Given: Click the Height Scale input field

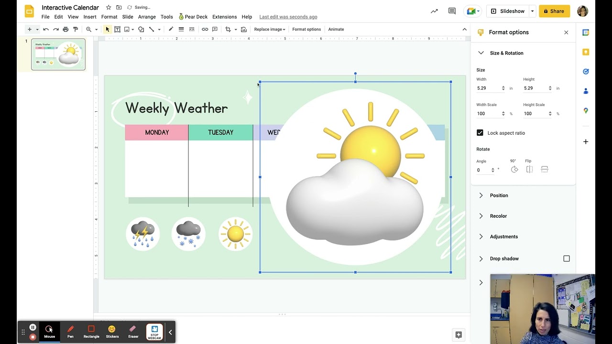Looking at the screenshot, I should [x=537, y=114].
